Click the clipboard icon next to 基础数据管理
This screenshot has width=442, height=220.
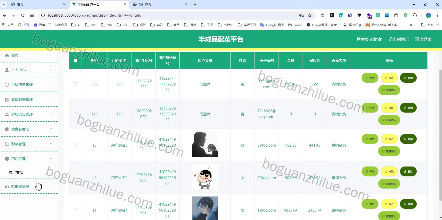tap(7, 100)
